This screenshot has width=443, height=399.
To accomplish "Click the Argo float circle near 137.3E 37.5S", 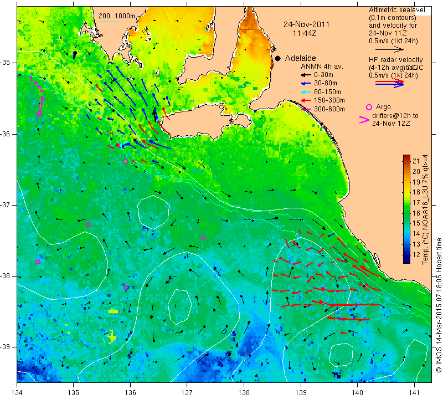I will [203, 238].
